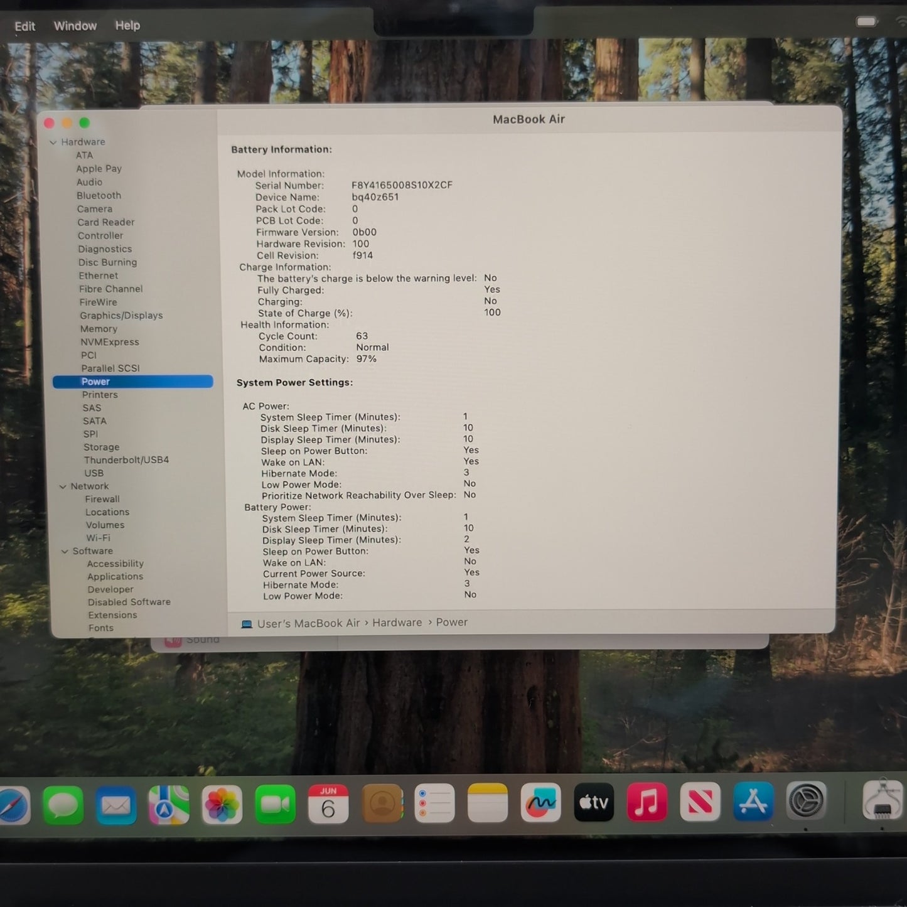Open Calendar showing Jun 6

click(x=328, y=804)
